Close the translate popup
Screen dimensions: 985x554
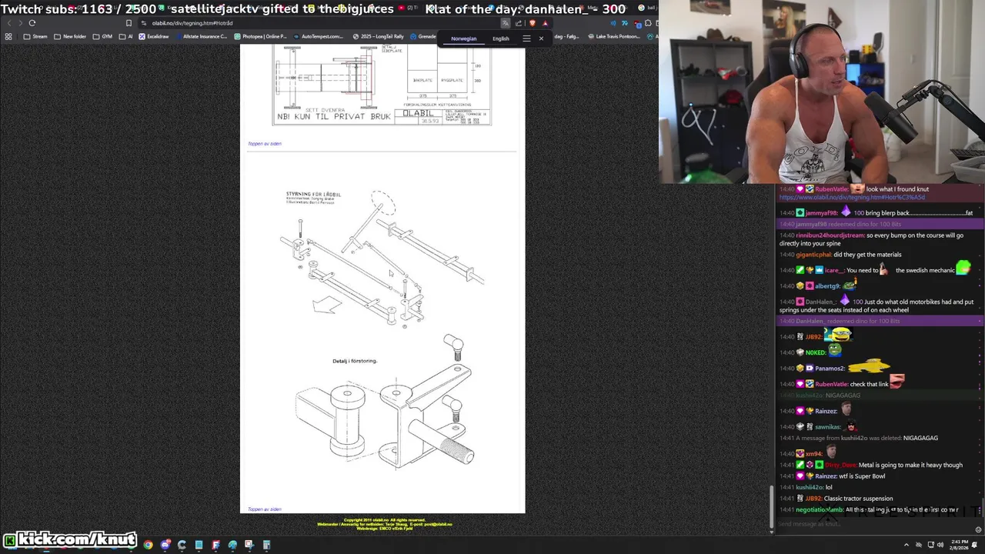pyautogui.click(x=541, y=38)
